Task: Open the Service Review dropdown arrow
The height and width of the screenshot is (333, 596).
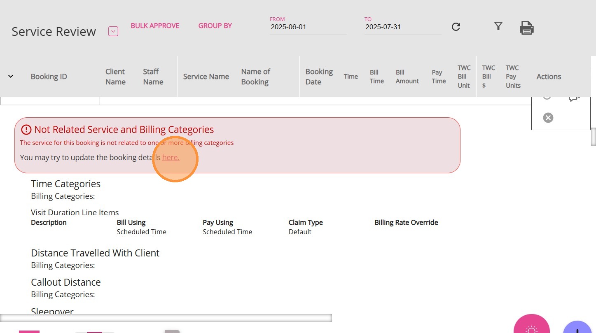Action: click(x=113, y=31)
